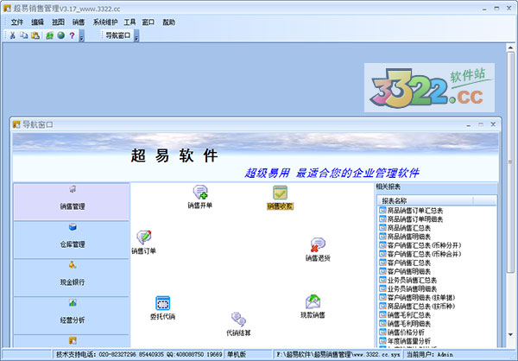Click the main window scroll down arrow
518x361 pixels.
[510, 334]
